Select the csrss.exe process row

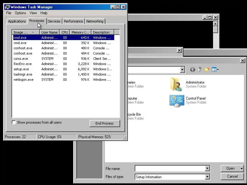[x=64, y=59]
